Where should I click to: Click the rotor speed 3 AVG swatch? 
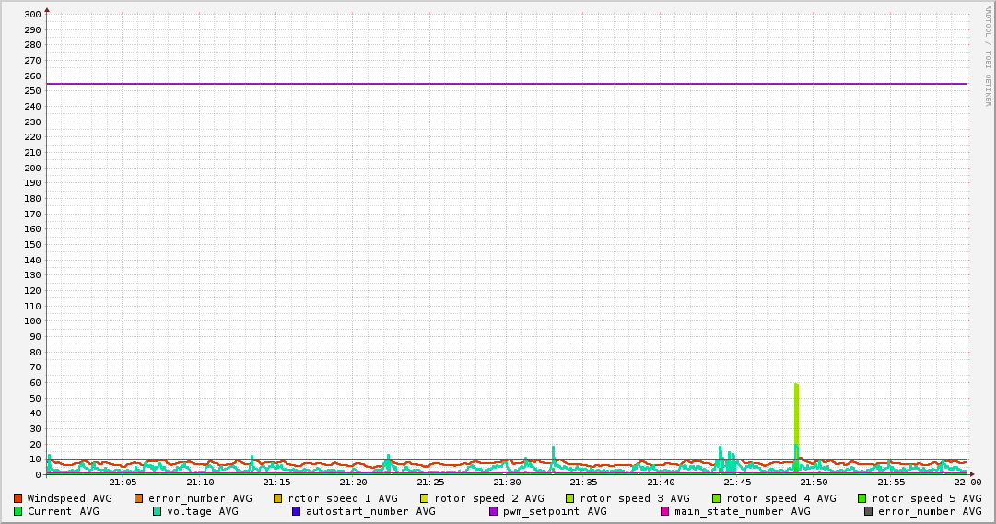tap(569, 498)
